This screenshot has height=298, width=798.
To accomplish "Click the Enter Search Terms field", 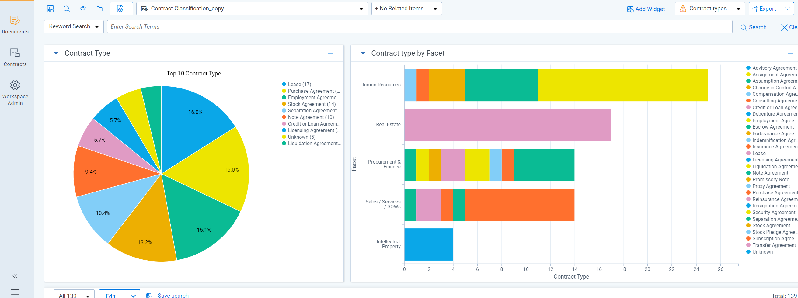I will pyautogui.click(x=420, y=27).
